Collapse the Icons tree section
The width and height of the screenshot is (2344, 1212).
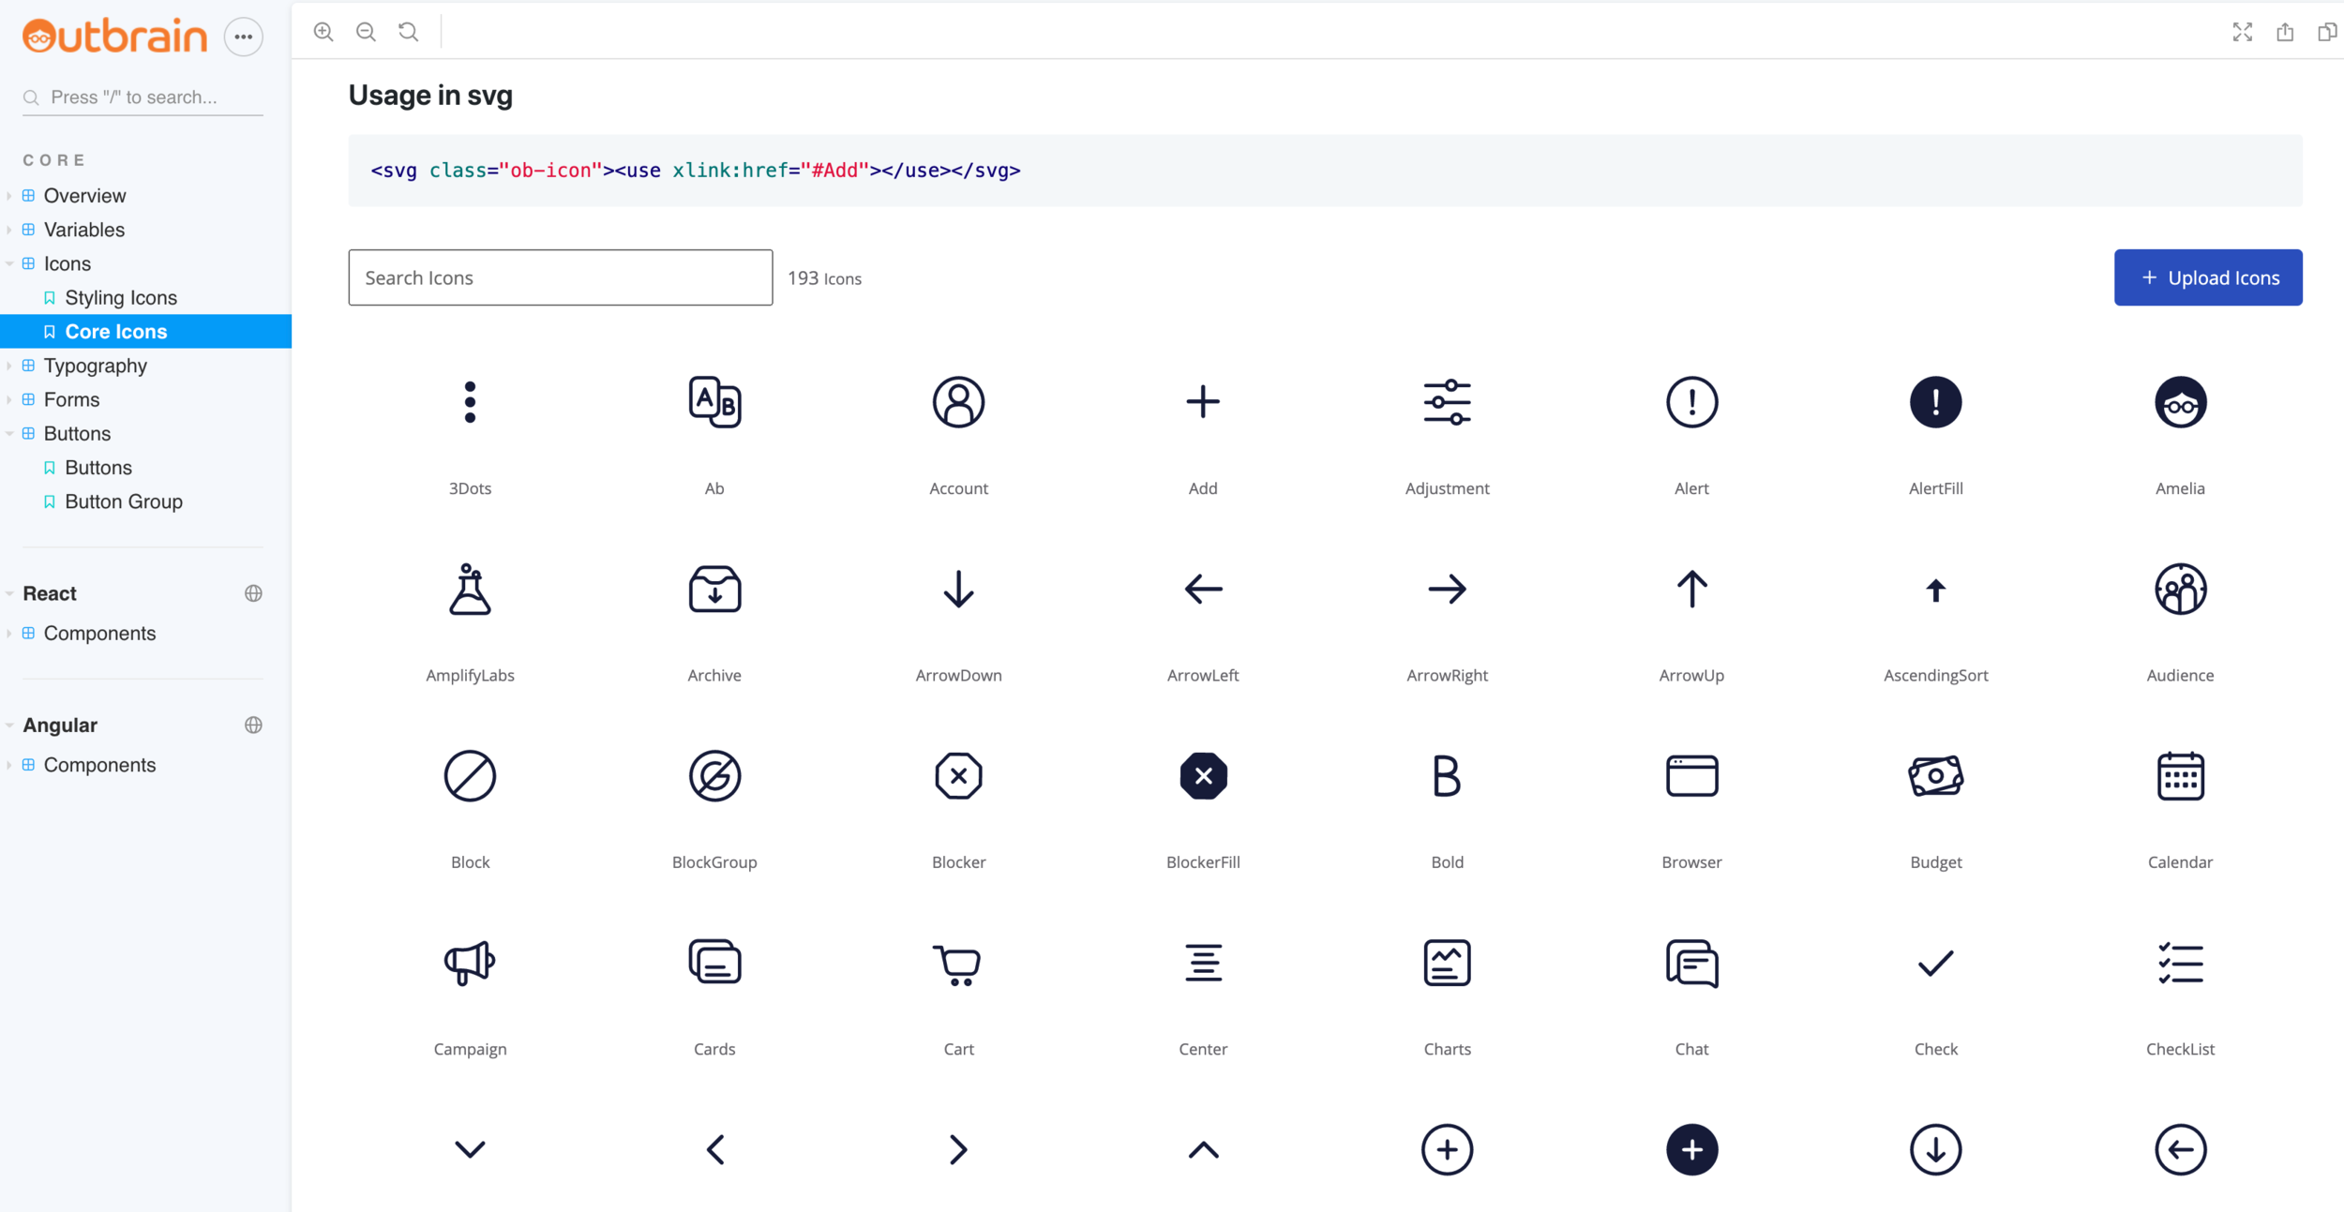point(67,263)
